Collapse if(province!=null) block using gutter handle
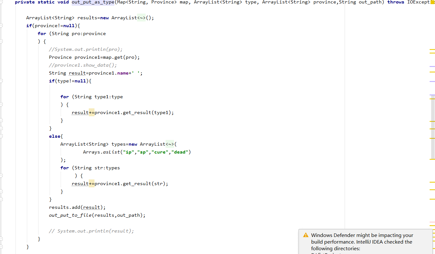435x254 pixels. click(1, 26)
